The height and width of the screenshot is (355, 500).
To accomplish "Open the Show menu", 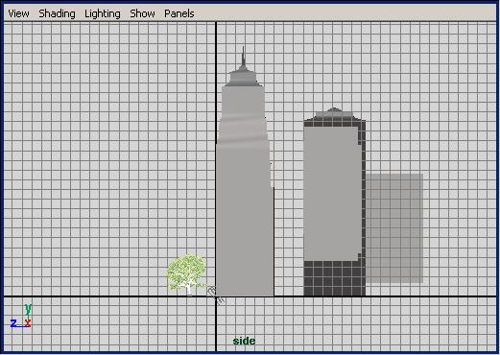I will (x=142, y=13).
